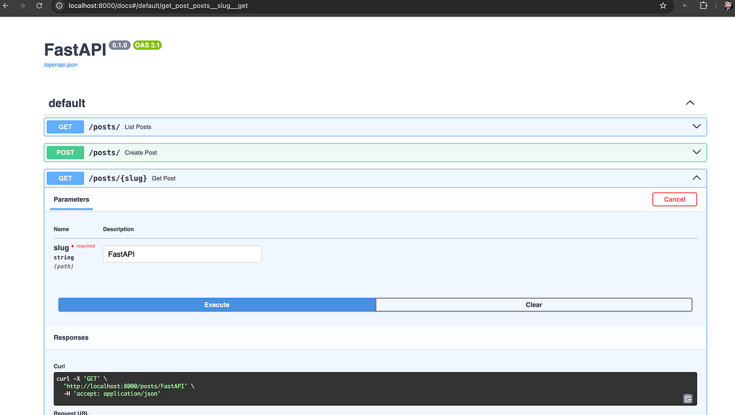
Task: Copy the curl command to clipboard
Action: tap(688, 398)
